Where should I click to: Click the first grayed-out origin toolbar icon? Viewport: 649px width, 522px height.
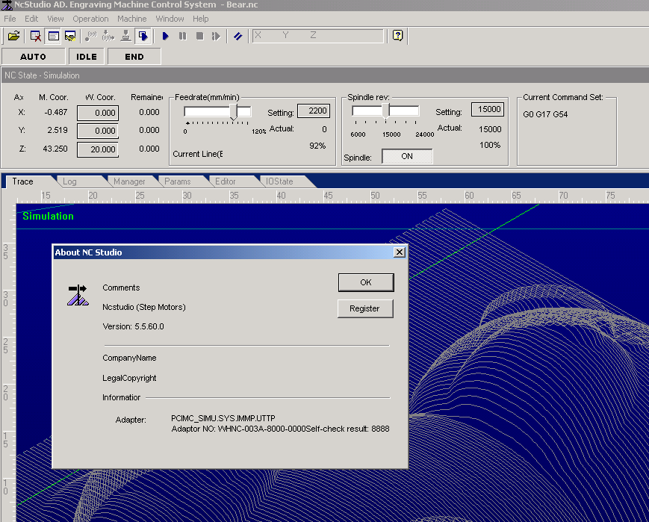coord(90,36)
